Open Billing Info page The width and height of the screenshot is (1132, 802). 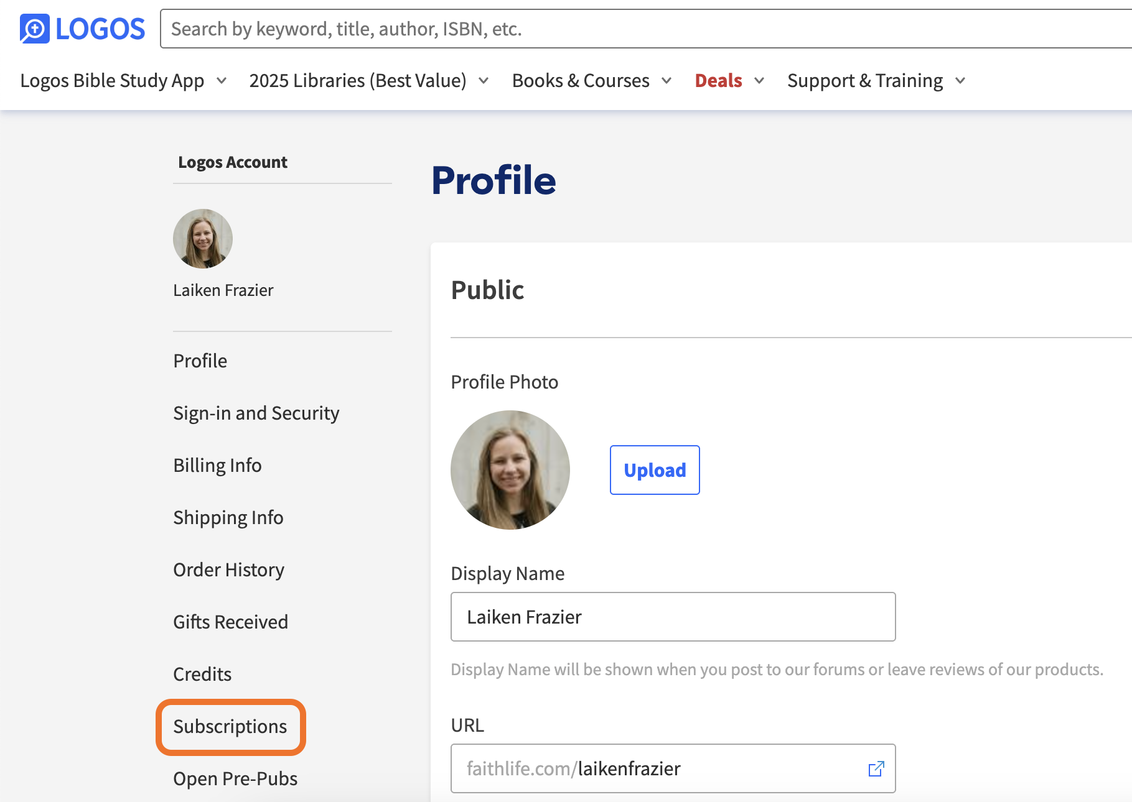pos(217,465)
